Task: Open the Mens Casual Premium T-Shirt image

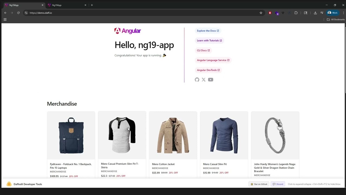Action: tap(122, 135)
